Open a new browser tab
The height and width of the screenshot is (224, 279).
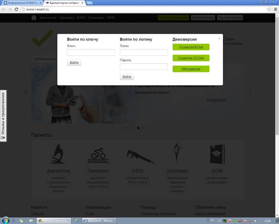[x=89, y=3]
